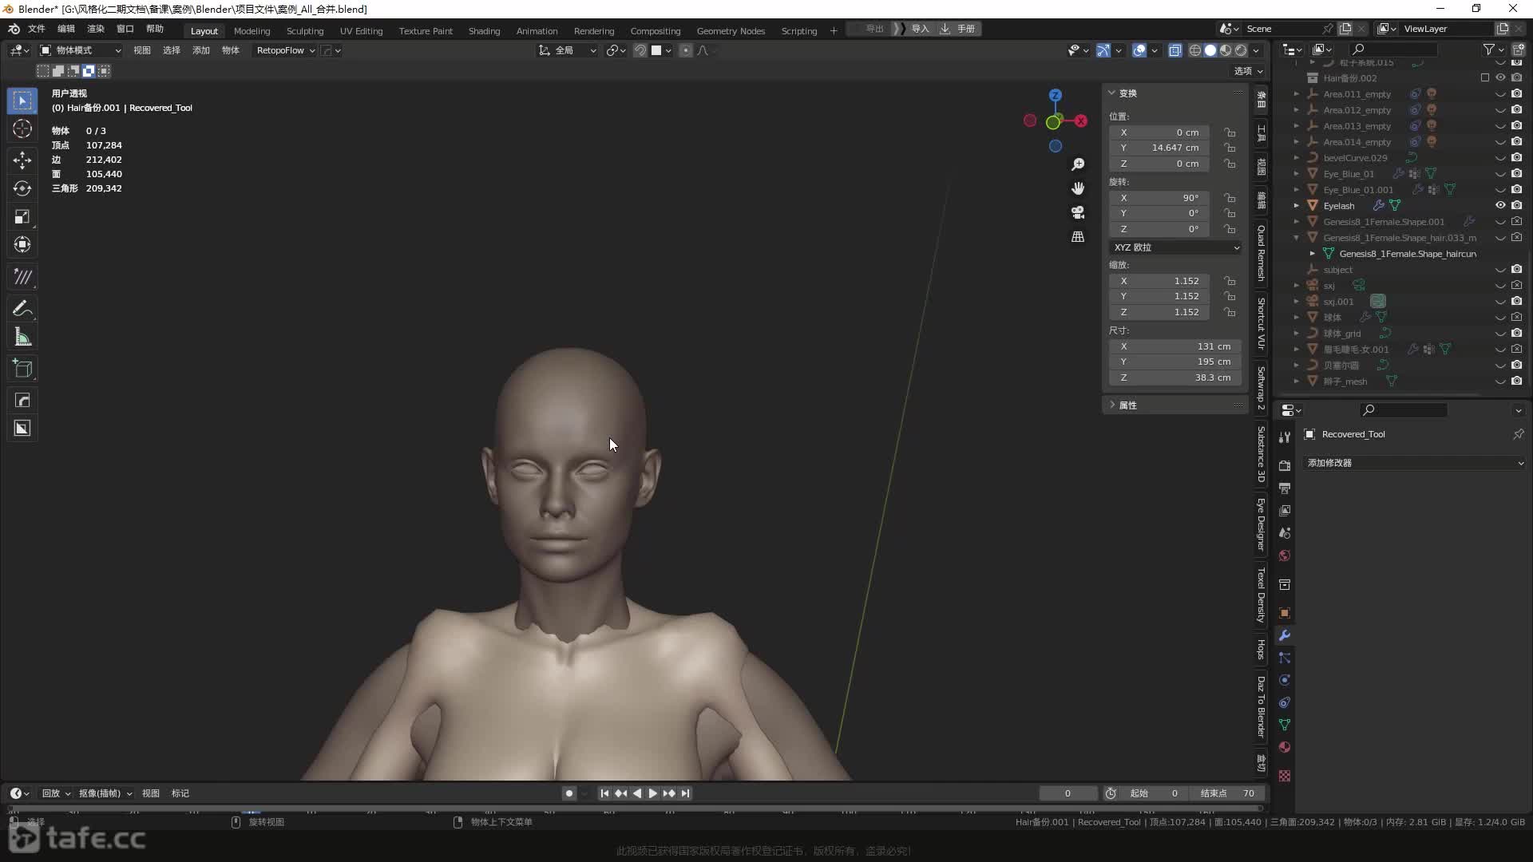Play animation forward button

pyautogui.click(x=653, y=793)
